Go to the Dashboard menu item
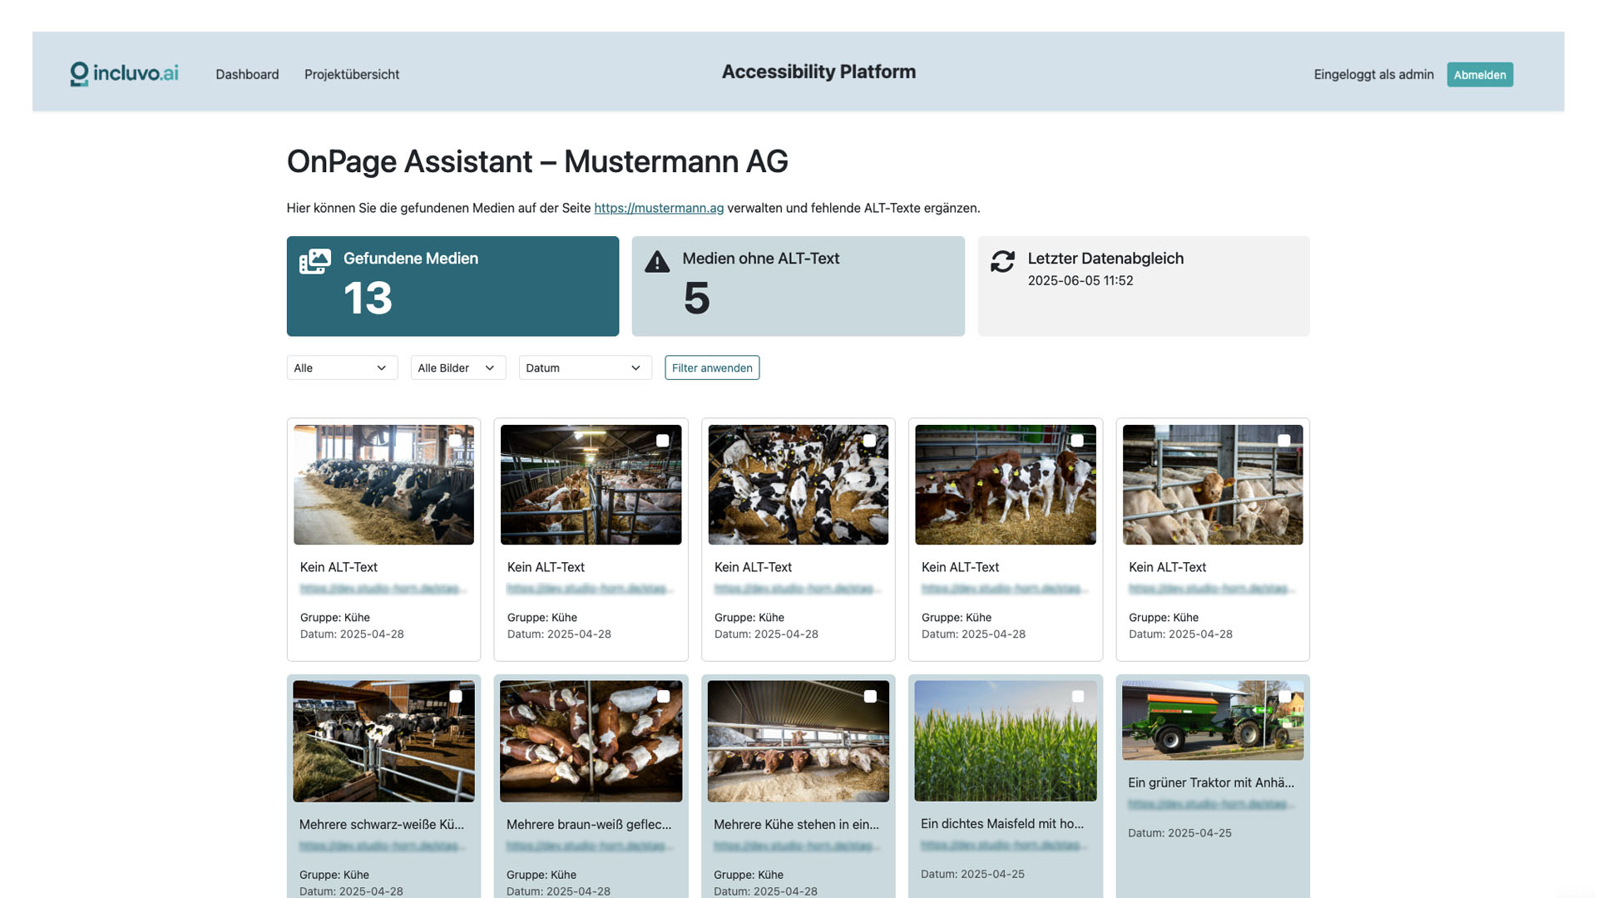The height and width of the screenshot is (898, 1597). 247,74
